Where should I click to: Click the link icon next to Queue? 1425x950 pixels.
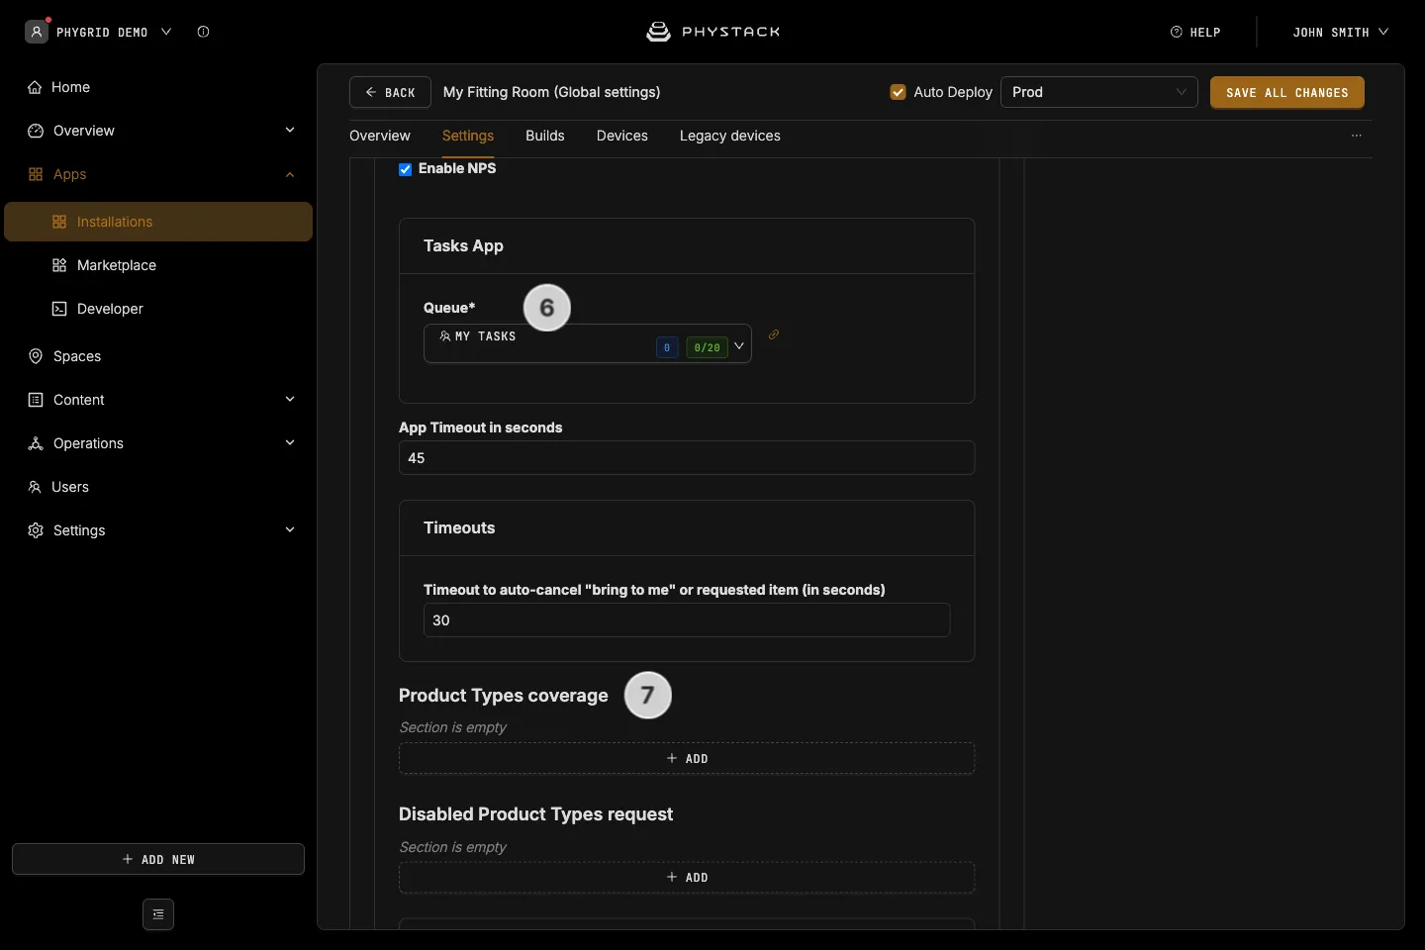coord(774,334)
